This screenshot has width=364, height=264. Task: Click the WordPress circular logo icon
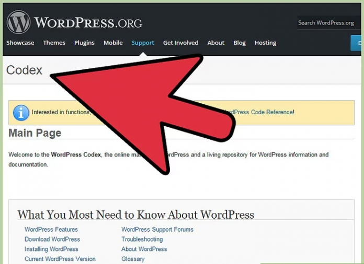pyautogui.click(x=18, y=22)
